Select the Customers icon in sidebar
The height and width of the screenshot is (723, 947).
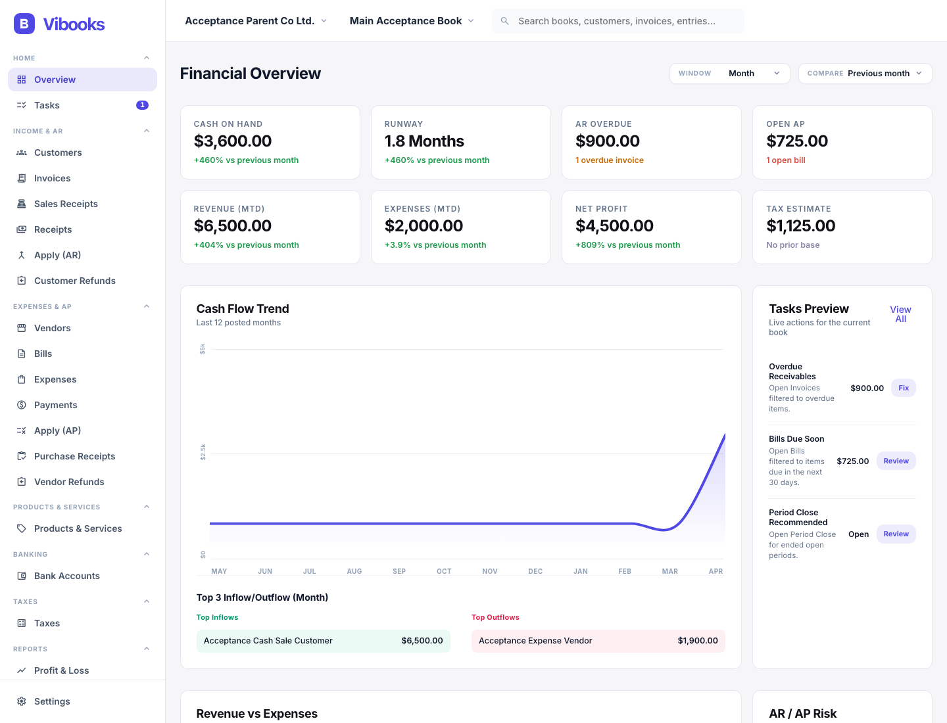coord(21,152)
